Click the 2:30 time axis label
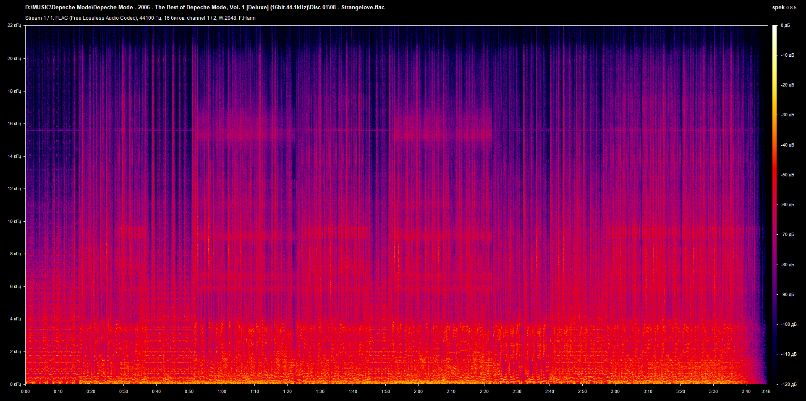Image resolution: width=806 pixels, height=401 pixels. pos(517,391)
